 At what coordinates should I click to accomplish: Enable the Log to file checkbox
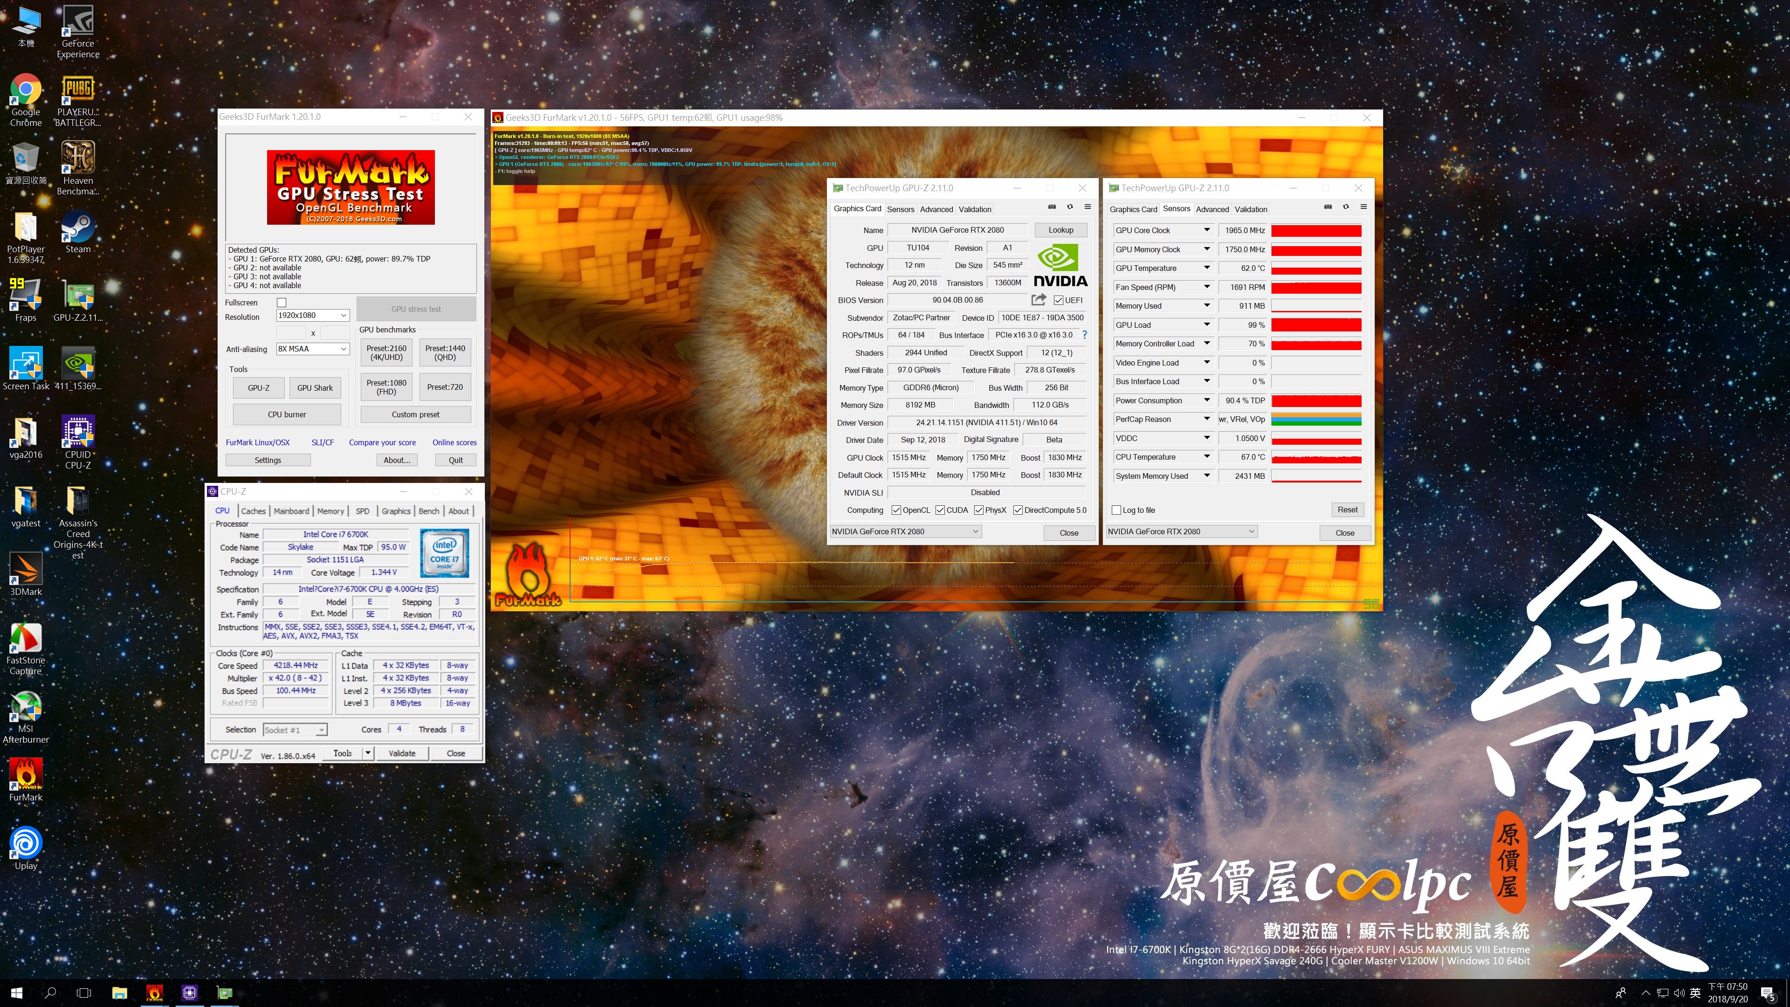tap(1117, 510)
